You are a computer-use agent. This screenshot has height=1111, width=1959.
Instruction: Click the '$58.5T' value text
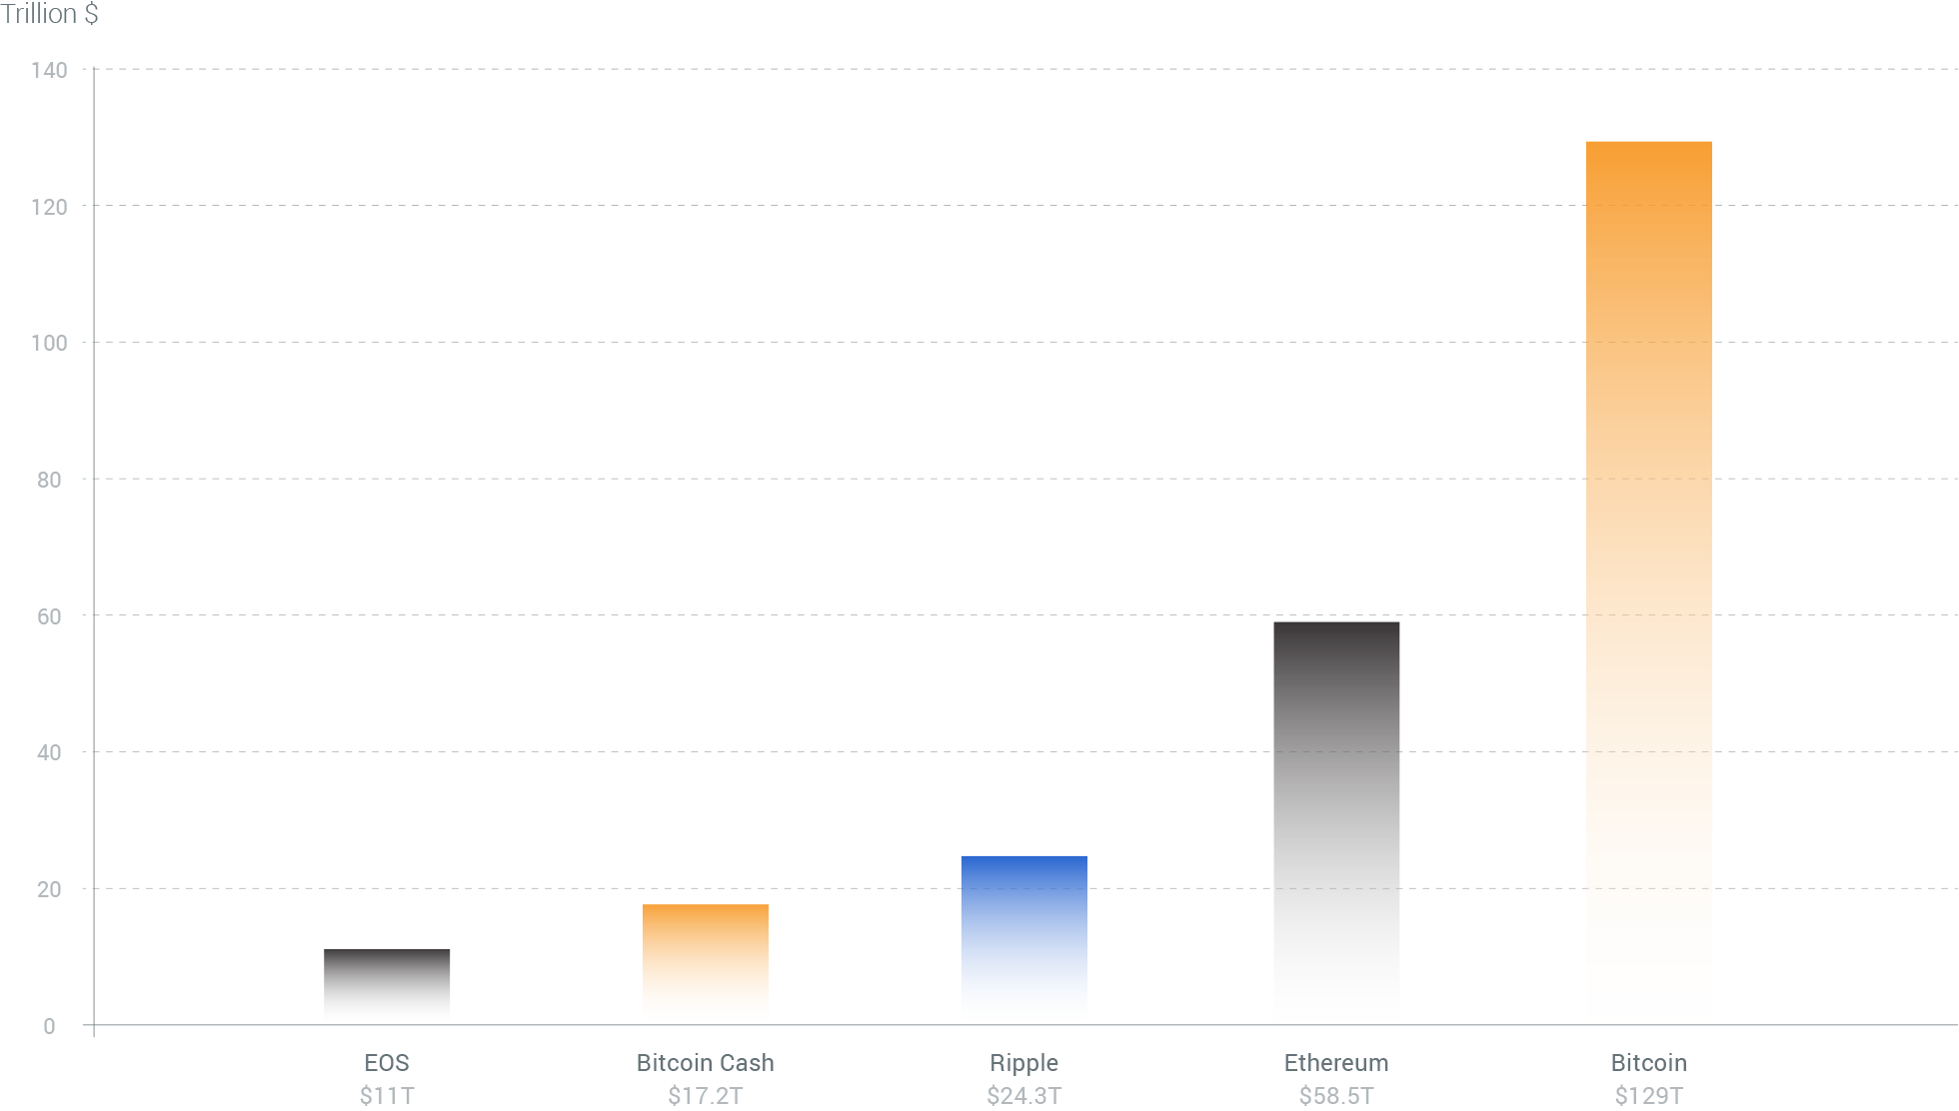[1336, 1096]
